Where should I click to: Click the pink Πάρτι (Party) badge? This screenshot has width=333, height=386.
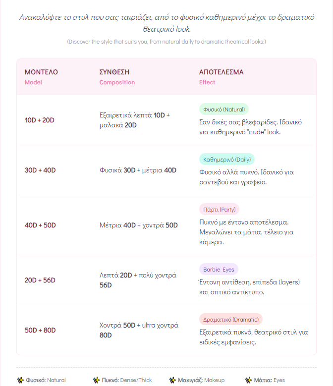click(x=219, y=209)
